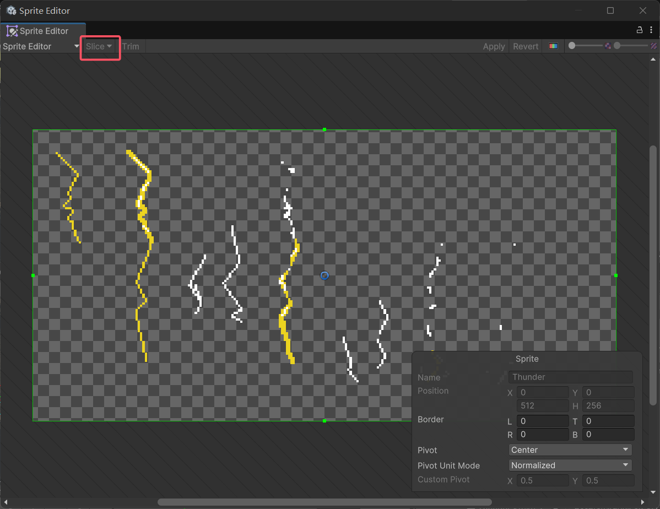Click the Pivot label

(427, 450)
